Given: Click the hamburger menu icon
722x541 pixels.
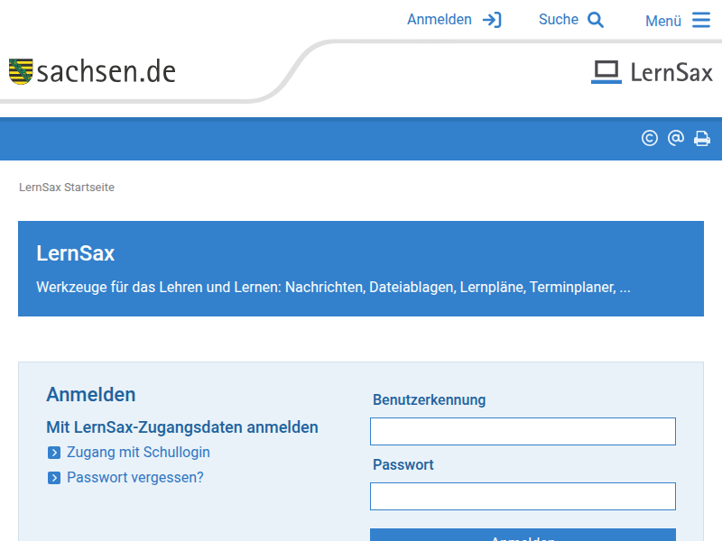Looking at the screenshot, I should pyautogui.click(x=701, y=20).
